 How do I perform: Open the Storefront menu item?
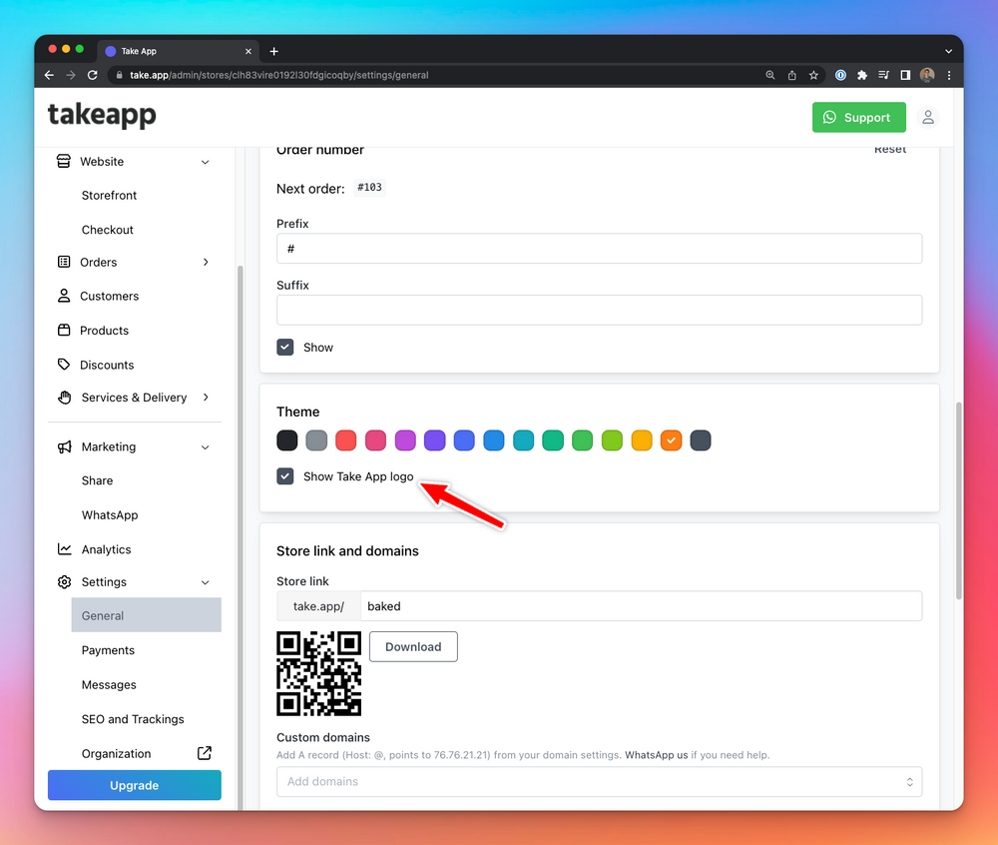pos(109,196)
